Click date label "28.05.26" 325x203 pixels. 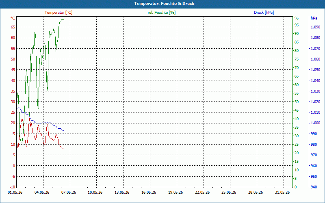coord(256,192)
